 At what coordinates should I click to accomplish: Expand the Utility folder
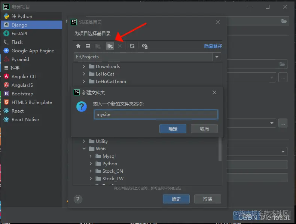coord(84,141)
